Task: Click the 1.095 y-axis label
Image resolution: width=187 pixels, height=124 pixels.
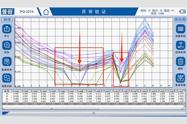Action: click(x=18, y=28)
